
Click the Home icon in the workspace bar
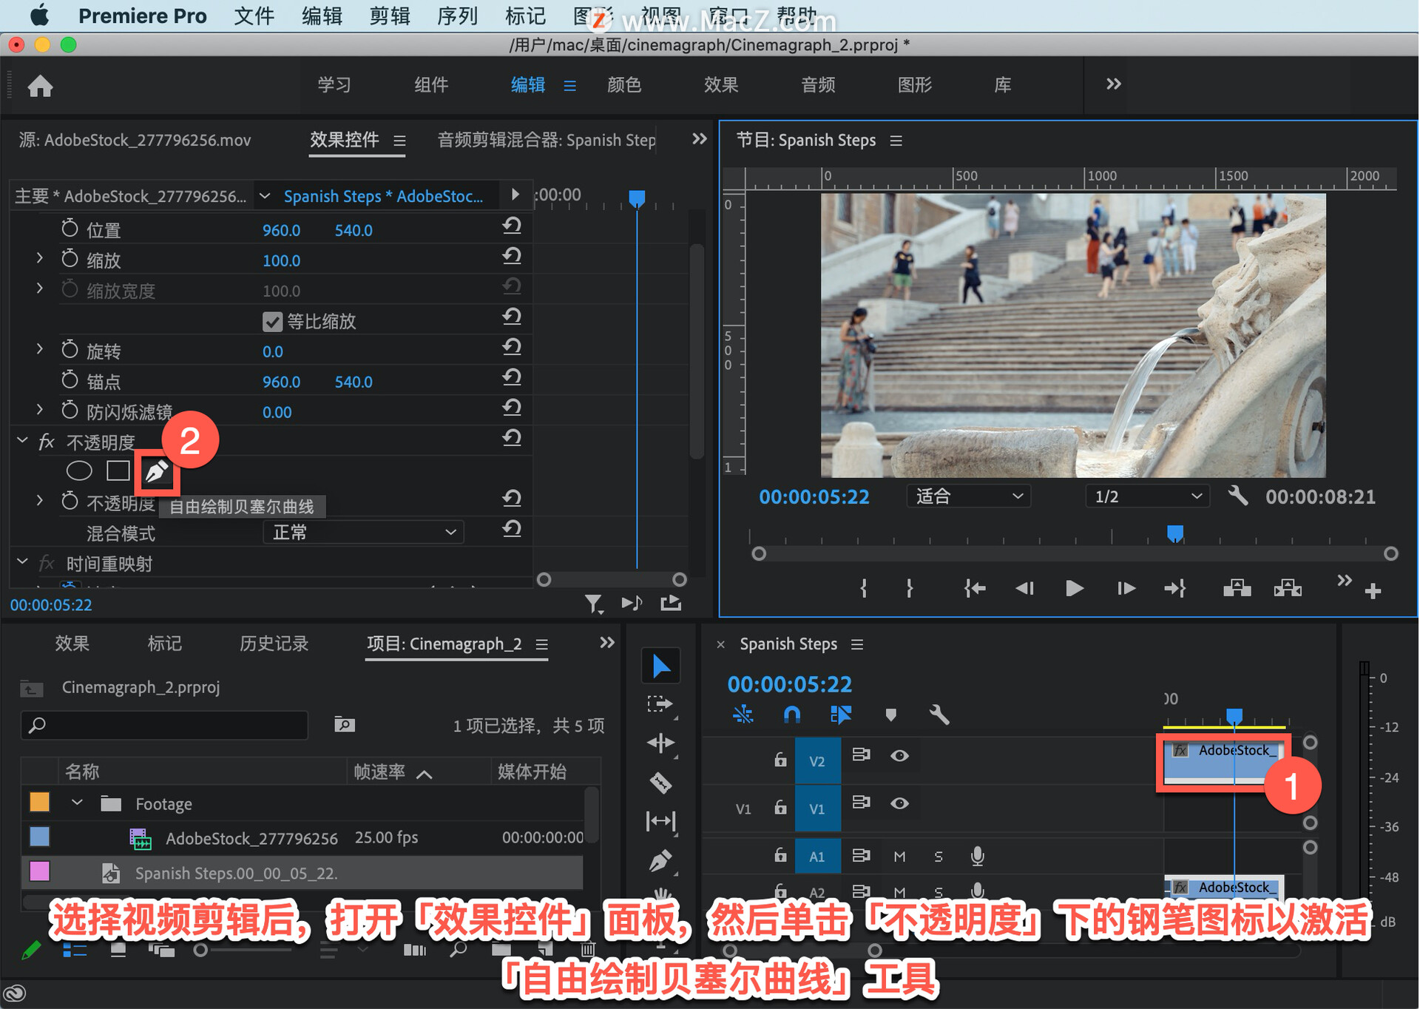(40, 86)
